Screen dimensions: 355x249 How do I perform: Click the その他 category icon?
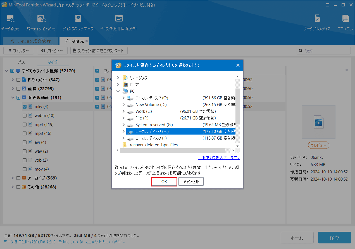click(24, 187)
